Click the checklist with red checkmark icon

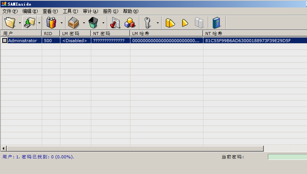point(115,23)
